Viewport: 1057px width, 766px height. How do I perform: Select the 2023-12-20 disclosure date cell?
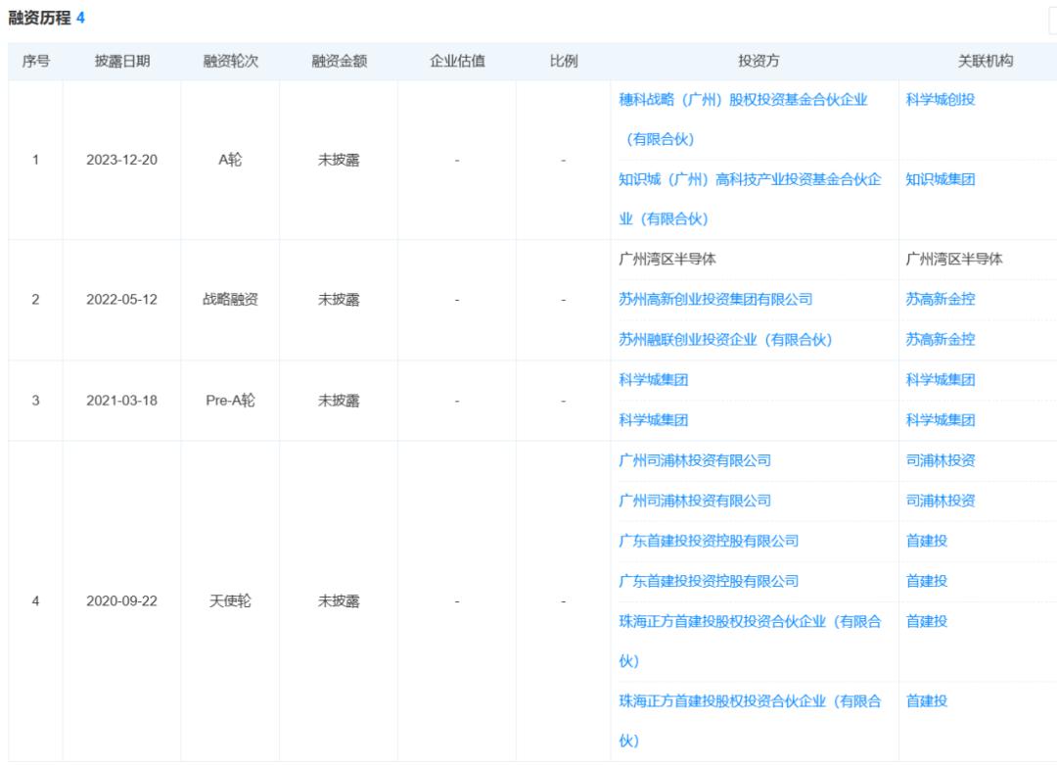coord(121,161)
